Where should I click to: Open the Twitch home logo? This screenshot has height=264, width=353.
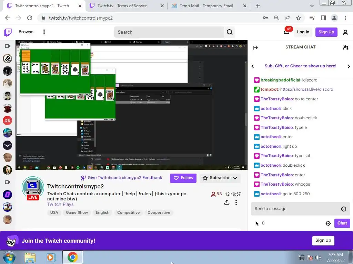[x=8, y=32]
